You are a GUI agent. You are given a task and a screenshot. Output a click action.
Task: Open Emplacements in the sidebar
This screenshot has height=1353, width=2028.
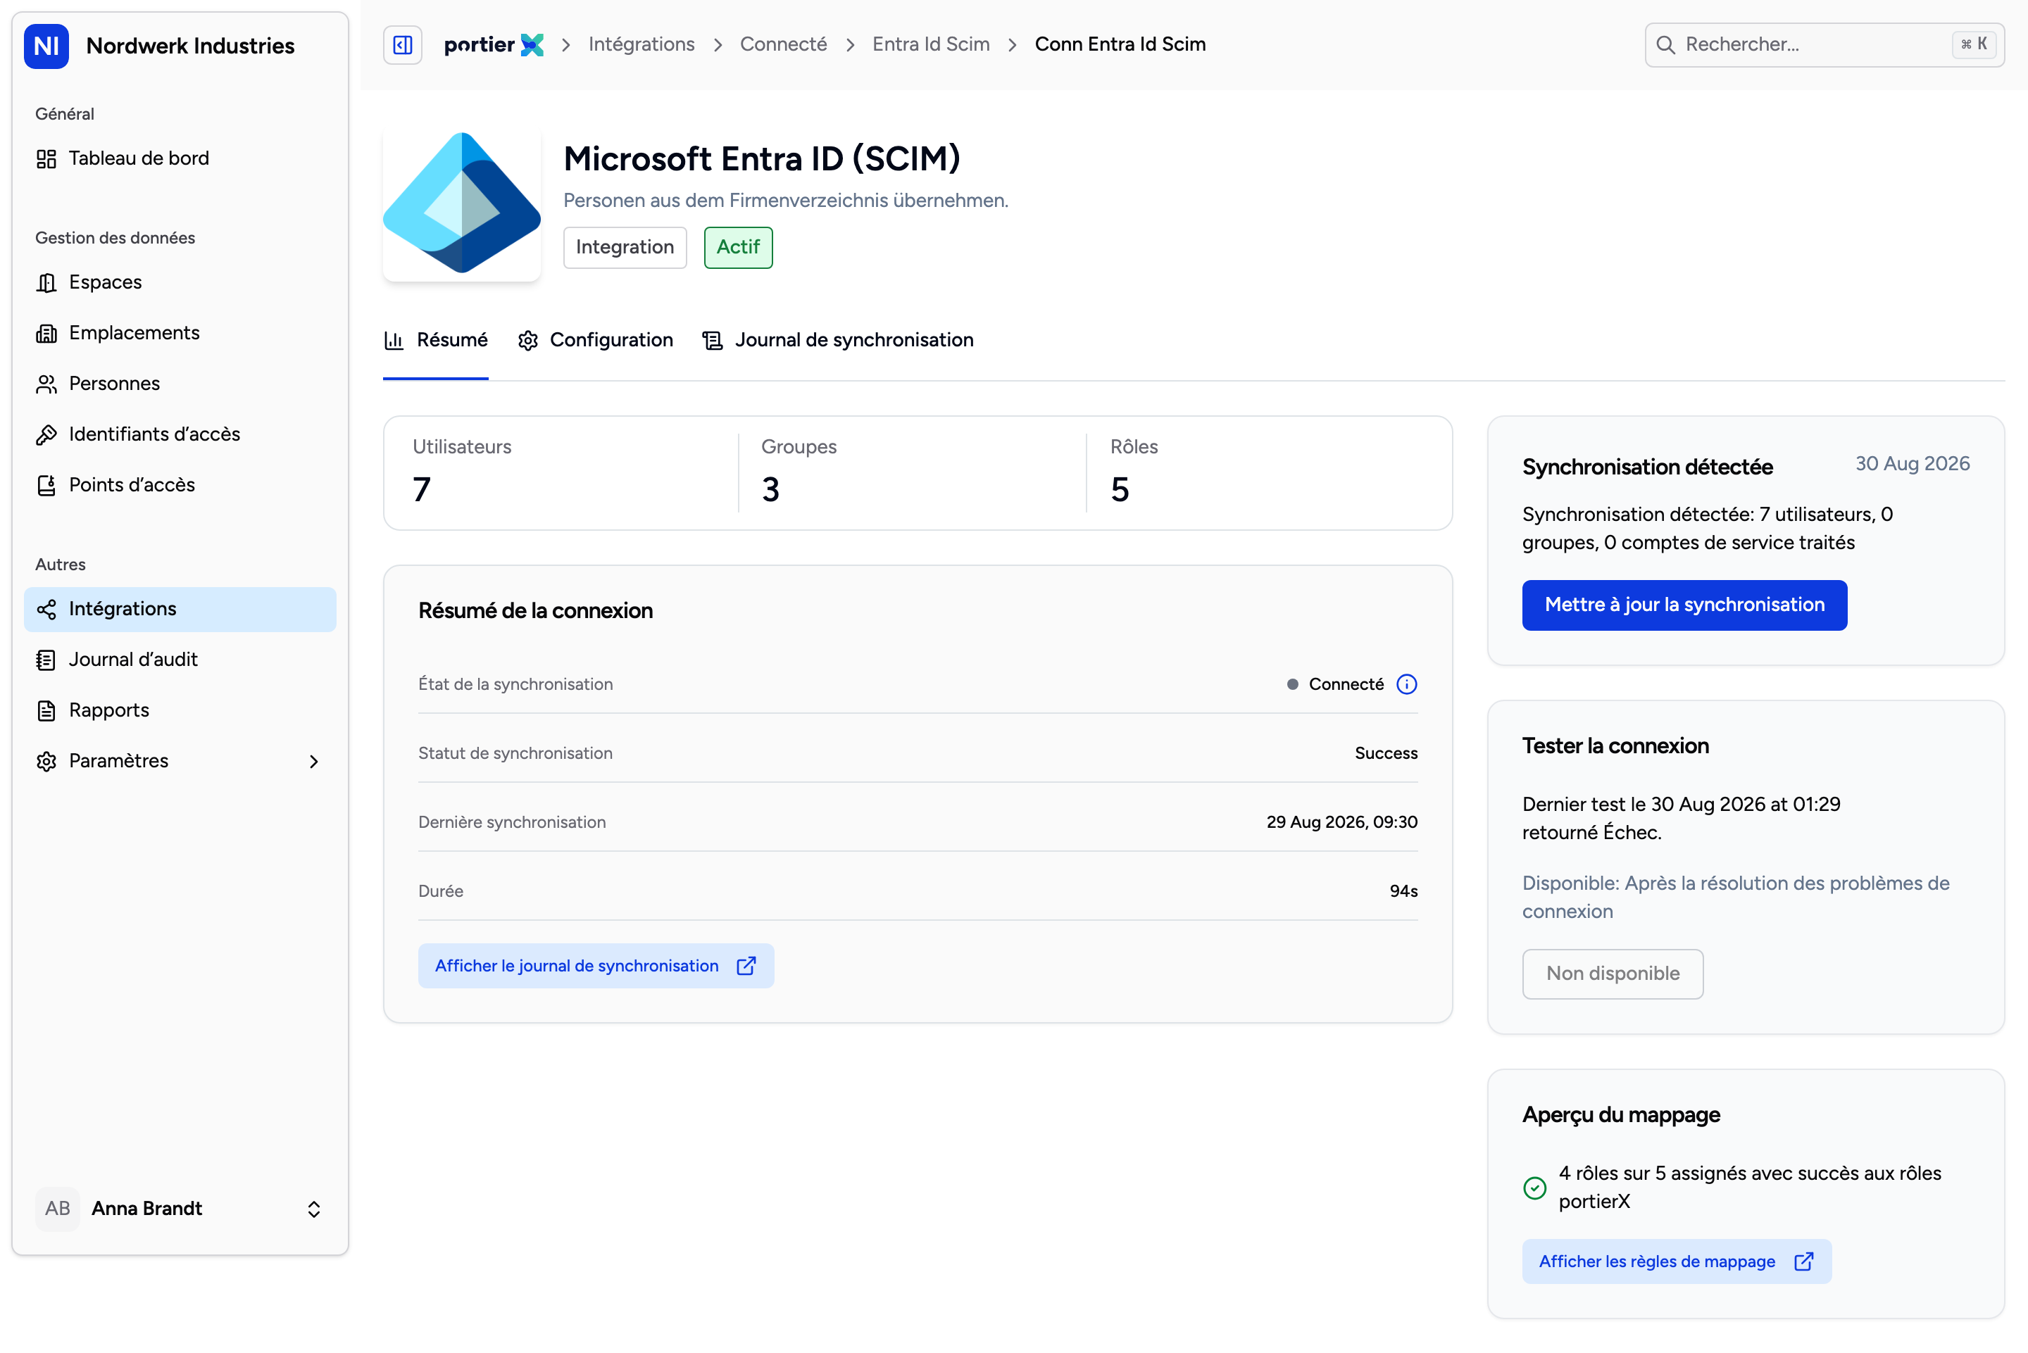[180, 334]
